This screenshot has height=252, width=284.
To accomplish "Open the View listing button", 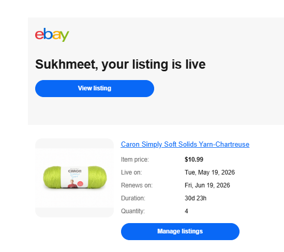I will (x=95, y=88).
